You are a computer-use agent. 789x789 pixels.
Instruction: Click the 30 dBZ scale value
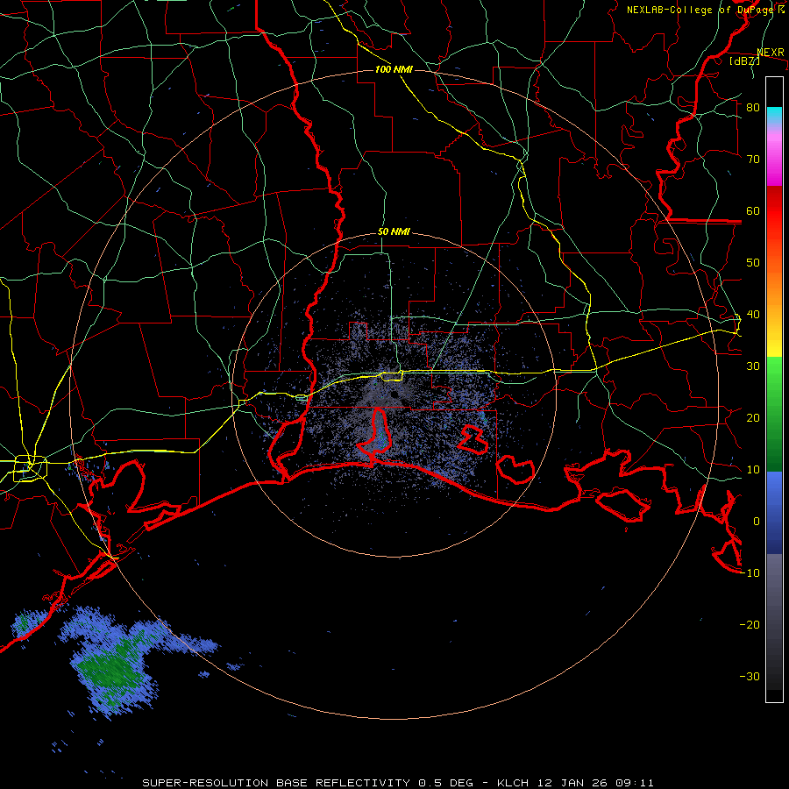(753, 366)
